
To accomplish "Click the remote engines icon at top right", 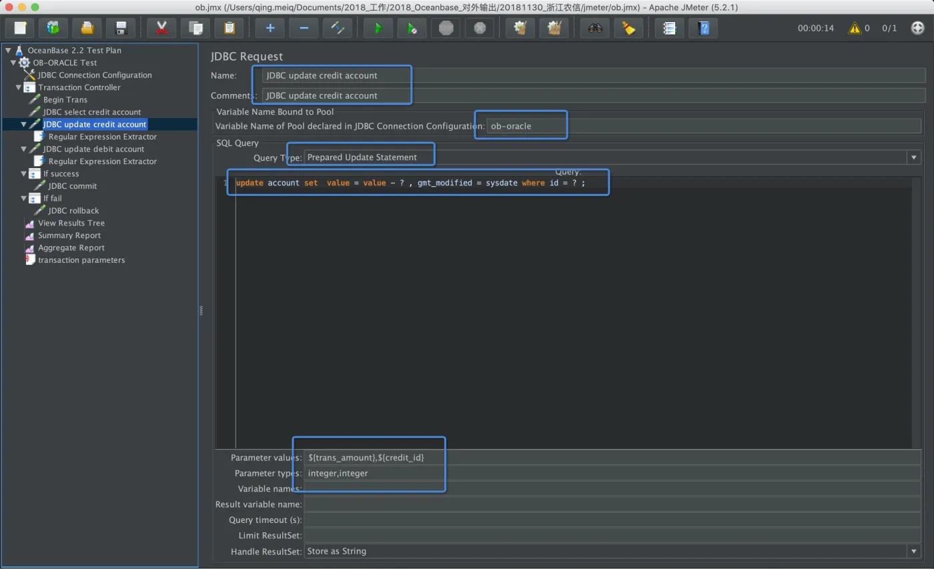I will 917,28.
